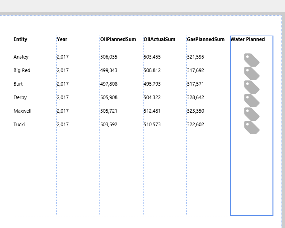Click the tag icon in the Anstey row
Image resolution: width=285 pixels, height=228 pixels.
coord(252,59)
